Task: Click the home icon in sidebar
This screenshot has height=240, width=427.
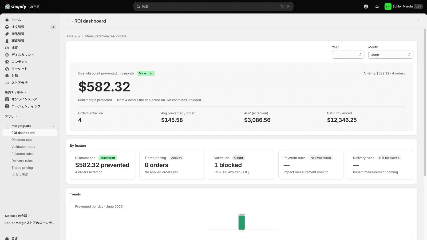Action: click(x=7, y=20)
